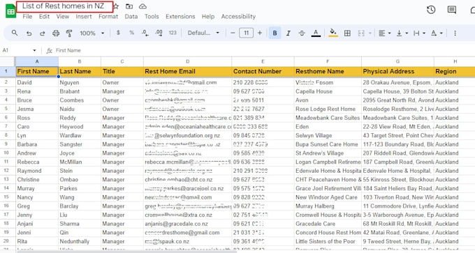Select row 10 header
This screenshot has height=253, width=475.
(6, 153)
